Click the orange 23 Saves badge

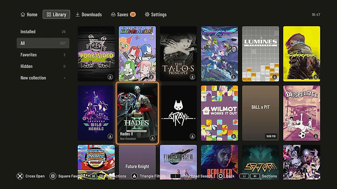pos(133,14)
